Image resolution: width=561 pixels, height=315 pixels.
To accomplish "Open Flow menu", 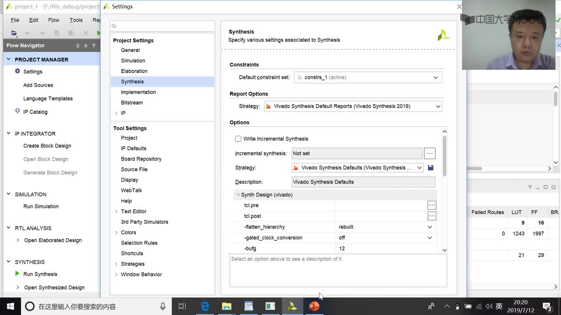I will 53,20.
